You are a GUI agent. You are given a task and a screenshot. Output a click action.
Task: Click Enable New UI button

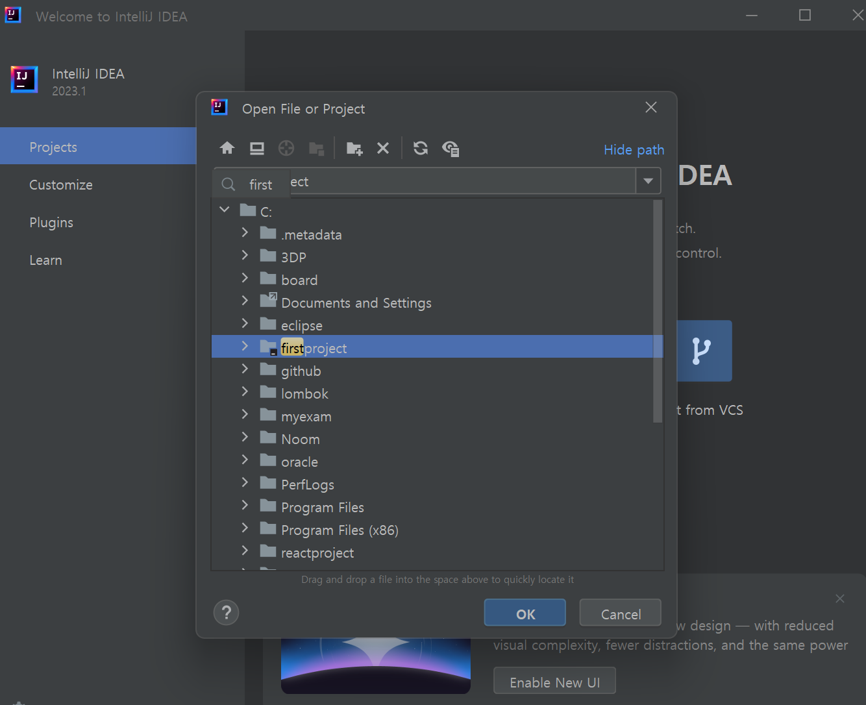[x=554, y=682]
